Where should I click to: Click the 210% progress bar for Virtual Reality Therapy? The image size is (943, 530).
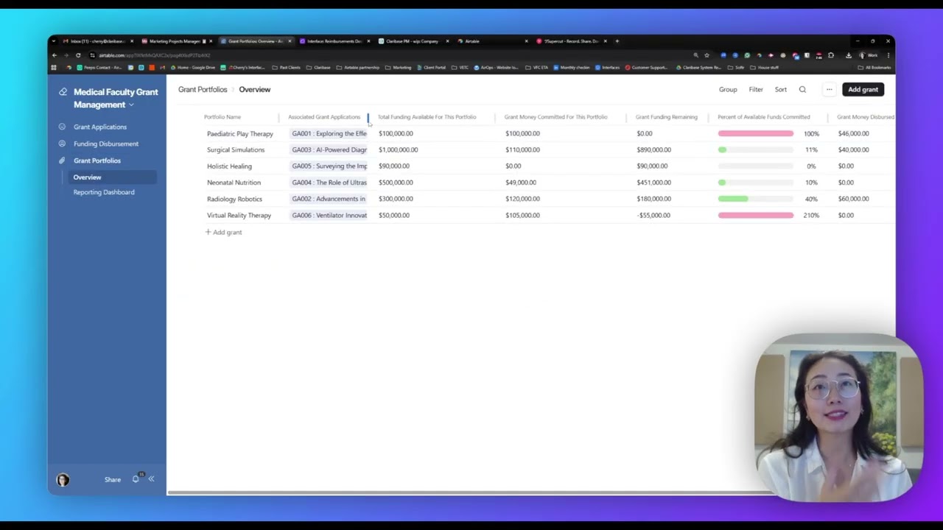pos(756,216)
